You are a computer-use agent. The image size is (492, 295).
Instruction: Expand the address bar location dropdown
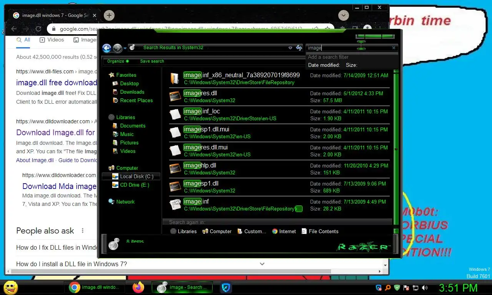pos(290,48)
